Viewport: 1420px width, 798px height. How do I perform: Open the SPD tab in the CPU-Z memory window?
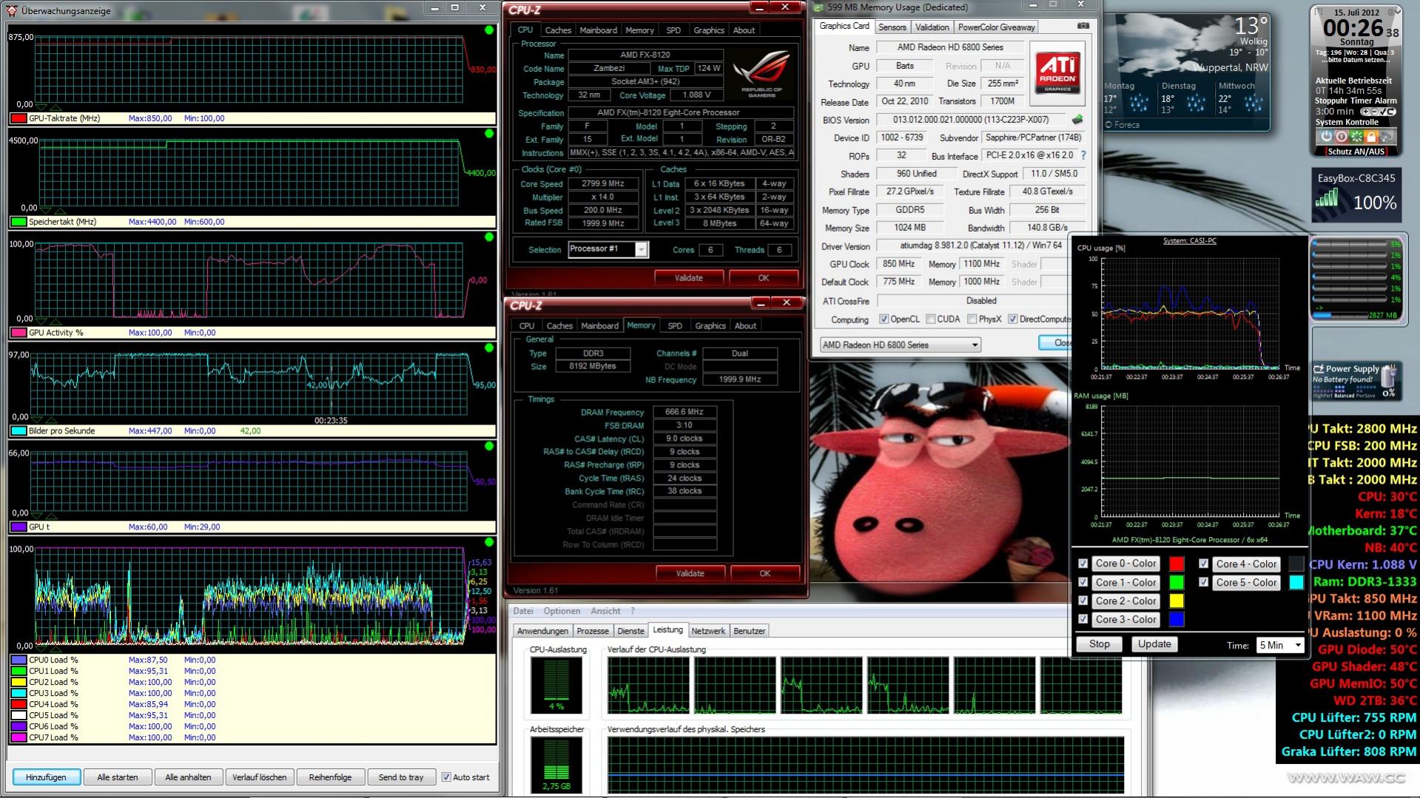pyautogui.click(x=675, y=325)
